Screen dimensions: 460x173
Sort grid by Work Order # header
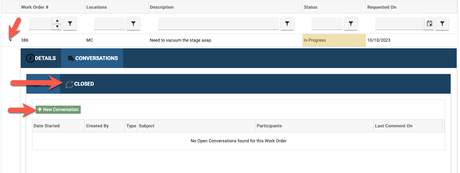coord(33,7)
